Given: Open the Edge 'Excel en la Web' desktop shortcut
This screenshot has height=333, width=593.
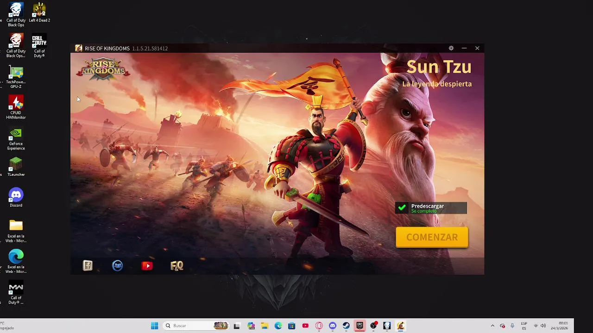Looking at the screenshot, I should 16,262.
